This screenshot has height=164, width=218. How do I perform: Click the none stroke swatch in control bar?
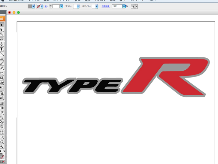38,6
